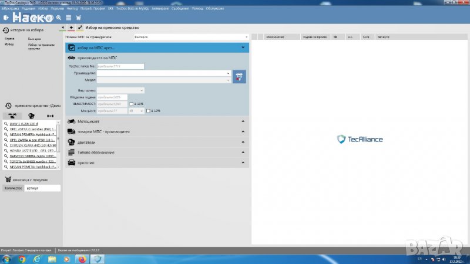Screen dimensions: 470x264
Task: Enable ±10% tolerance for power
Action: [147, 110]
